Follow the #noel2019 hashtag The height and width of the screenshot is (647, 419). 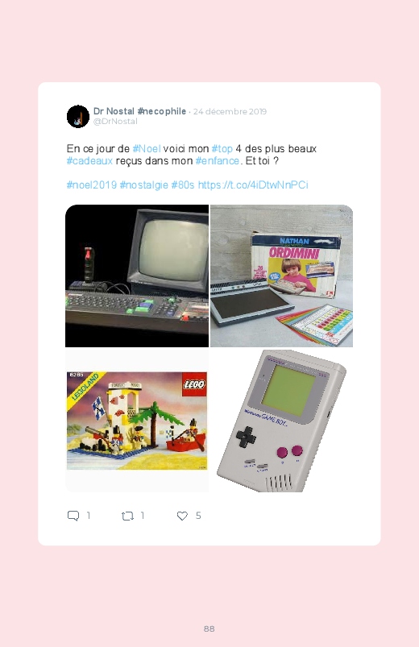[92, 185]
